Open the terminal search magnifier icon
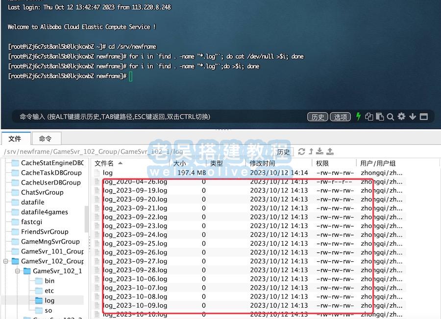This screenshot has width=441, height=319. pos(390,116)
